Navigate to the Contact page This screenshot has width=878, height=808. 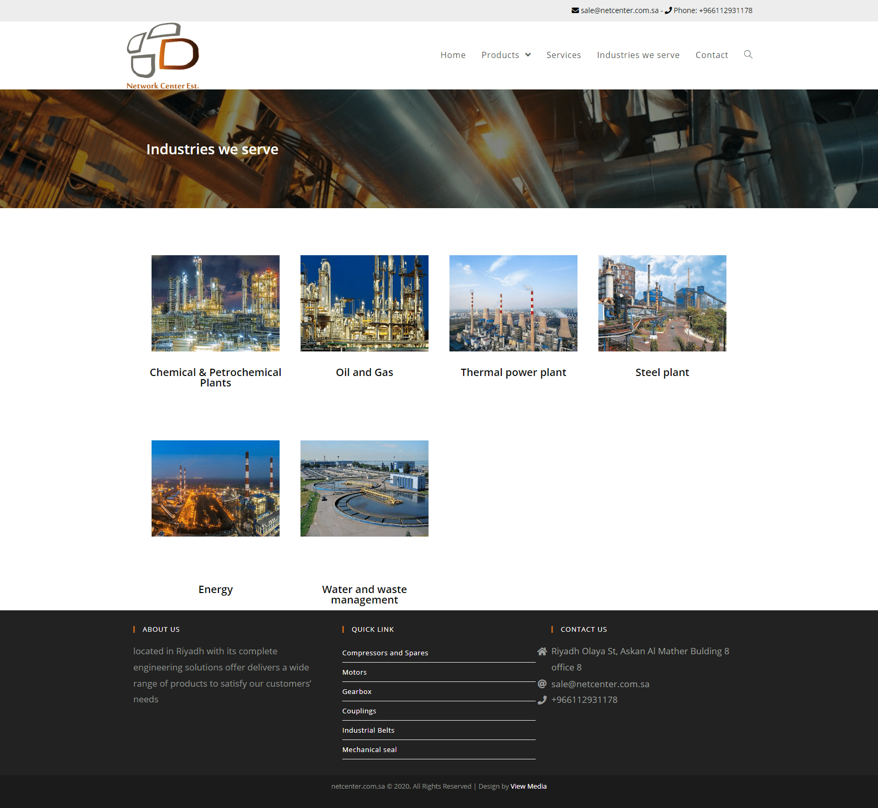click(x=711, y=55)
